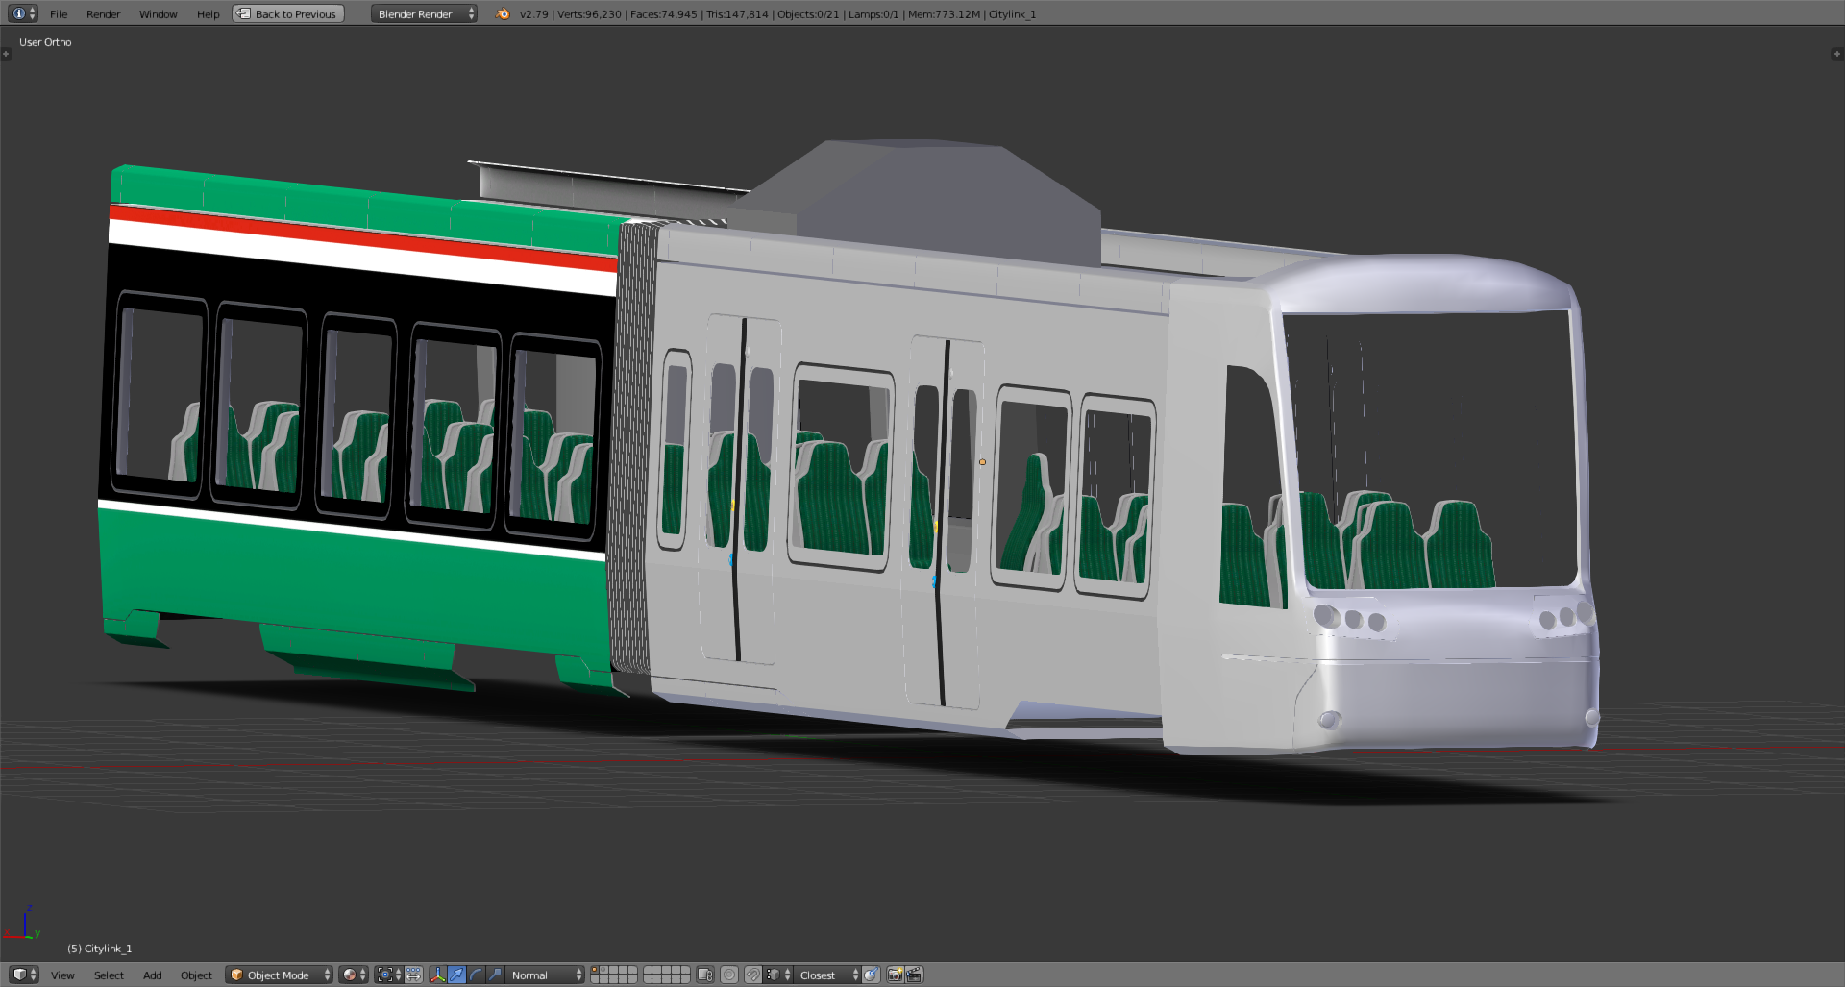This screenshot has height=987, width=1845.
Task: Toggle the first scene layer button
Action: pos(597,970)
